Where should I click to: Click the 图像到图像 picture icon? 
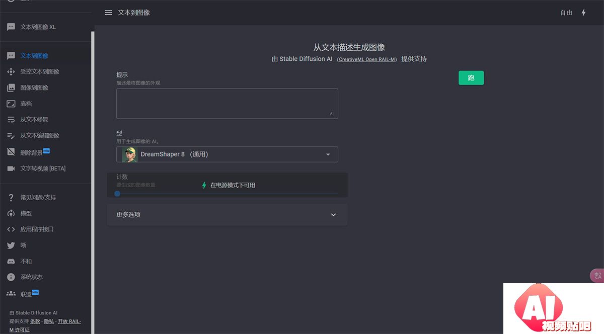pyautogui.click(x=11, y=88)
